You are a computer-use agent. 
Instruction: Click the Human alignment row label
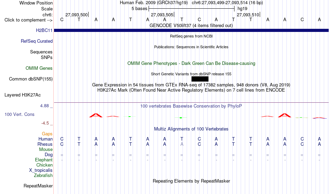pos(45,139)
